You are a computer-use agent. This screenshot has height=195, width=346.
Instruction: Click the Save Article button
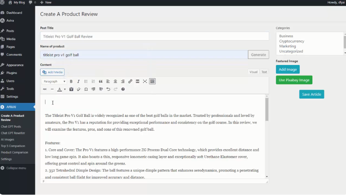312,94
